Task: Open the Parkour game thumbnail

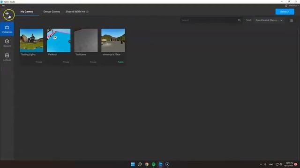Action: coord(59,41)
